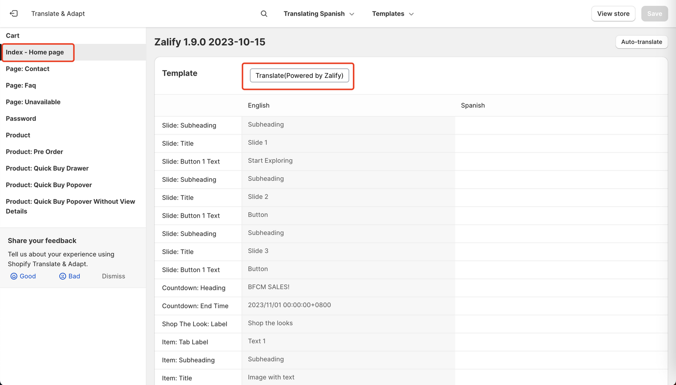
Task: Click Spanish field for Slide 1 title
Action: point(561,143)
